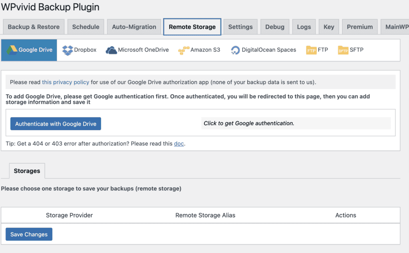The image size is (409, 253).
Task: Open the Debug tab
Action: tap(275, 27)
